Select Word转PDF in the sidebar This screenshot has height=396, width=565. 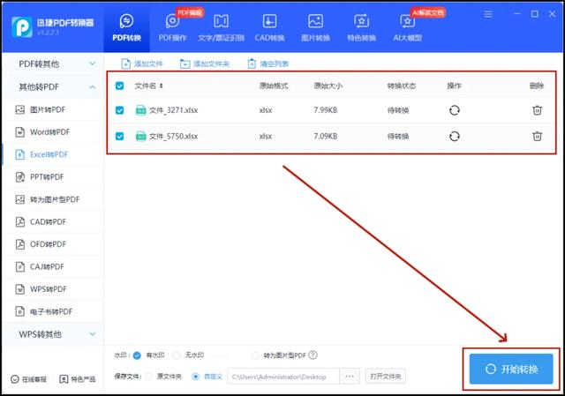coord(53,132)
